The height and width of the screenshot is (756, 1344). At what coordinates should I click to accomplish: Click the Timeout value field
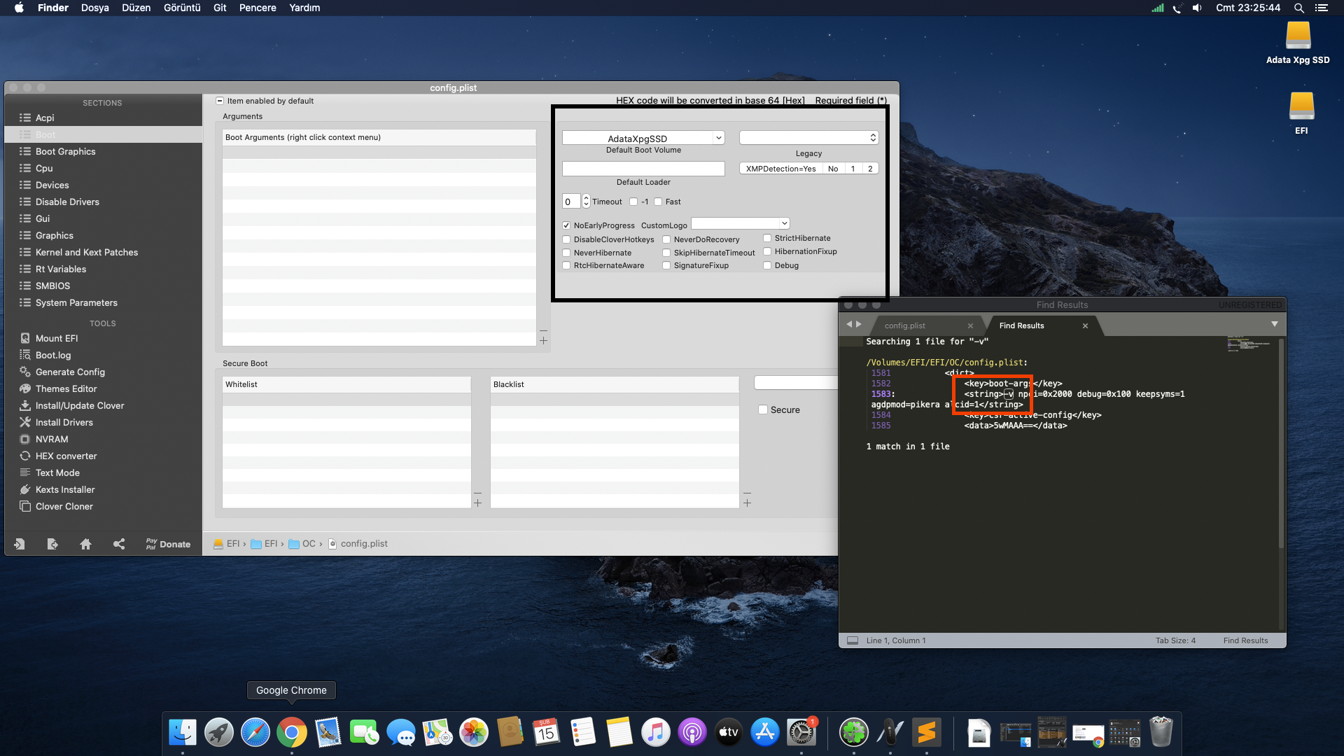(x=571, y=202)
